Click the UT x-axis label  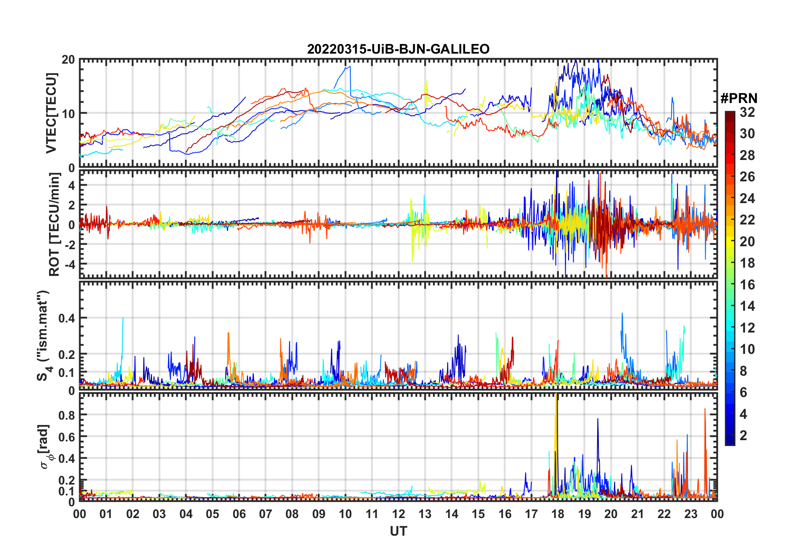point(398,531)
